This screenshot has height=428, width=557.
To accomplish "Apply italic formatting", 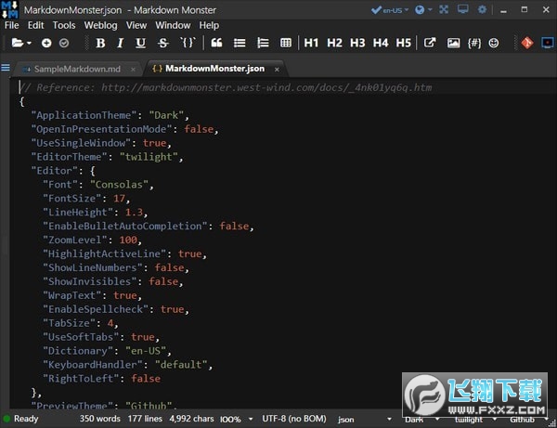I will point(120,43).
